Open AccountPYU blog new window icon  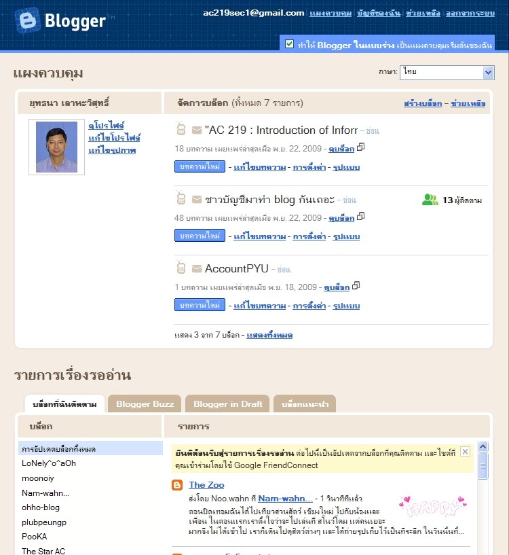click(356, 285)
